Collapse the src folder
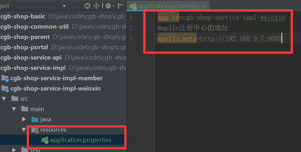The image size is (301, 152). click(x=4, y=99)
